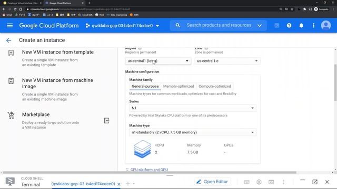Click the Google Cloud Platform logo link

[49, 26]
